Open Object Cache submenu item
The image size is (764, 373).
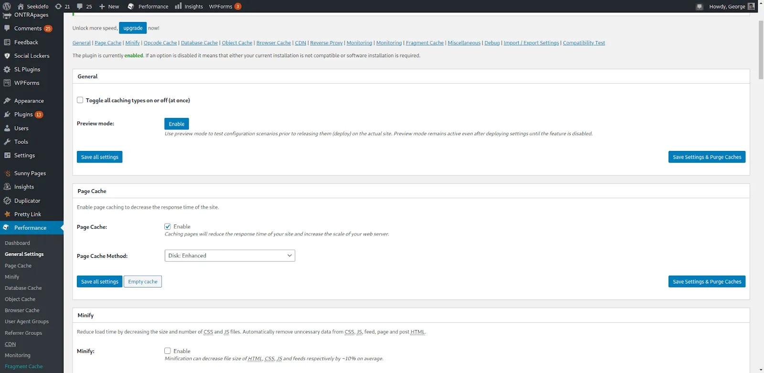point(20,299)
